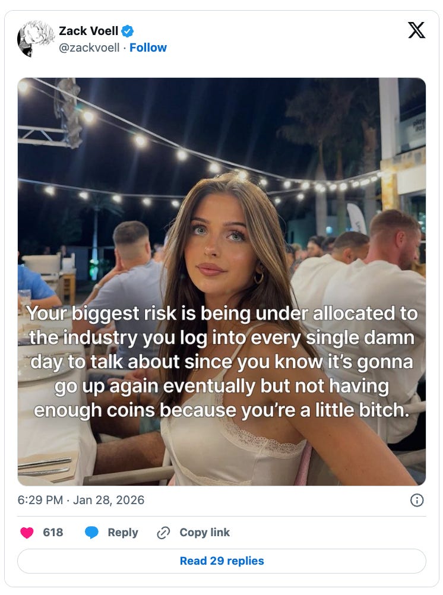The image size is (443, 595).
Task: Click the blue verified badge
Action: pos(128,31)
